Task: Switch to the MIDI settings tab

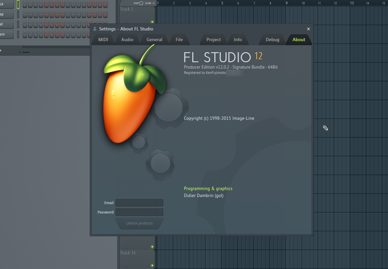Action: tap(103, 39)
